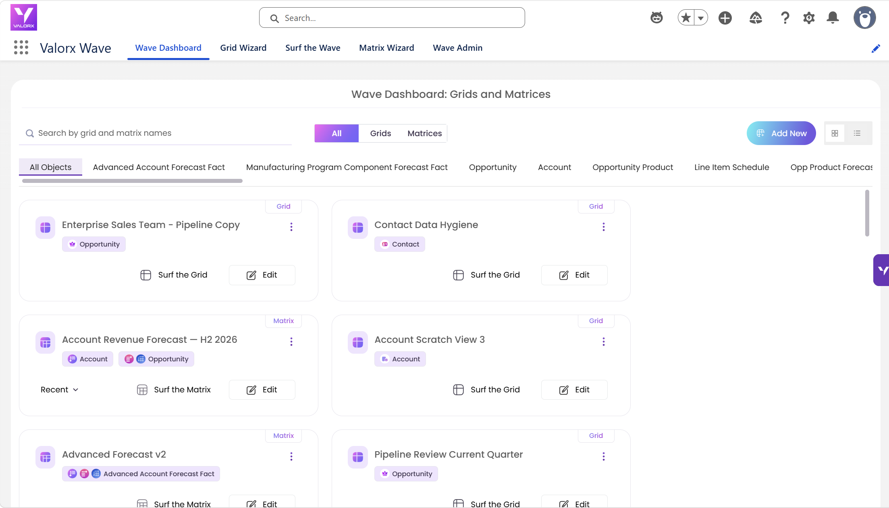Screen dimensions: 889x508
Task: Go to the Grid Wizard tab
Action: [243, 48]
